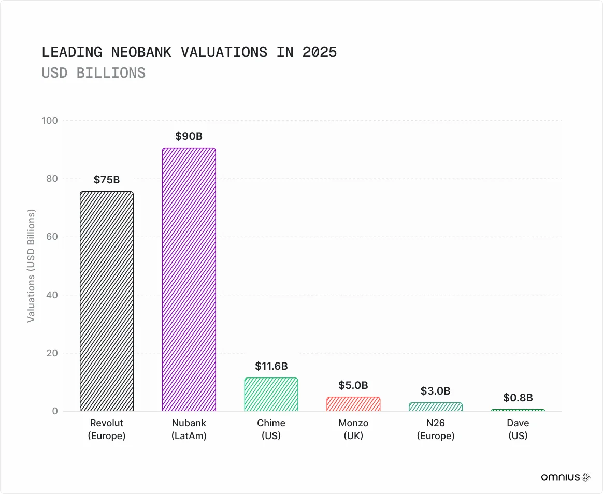Click the Valuations y-axis title
603x494 pixels.
31,266
